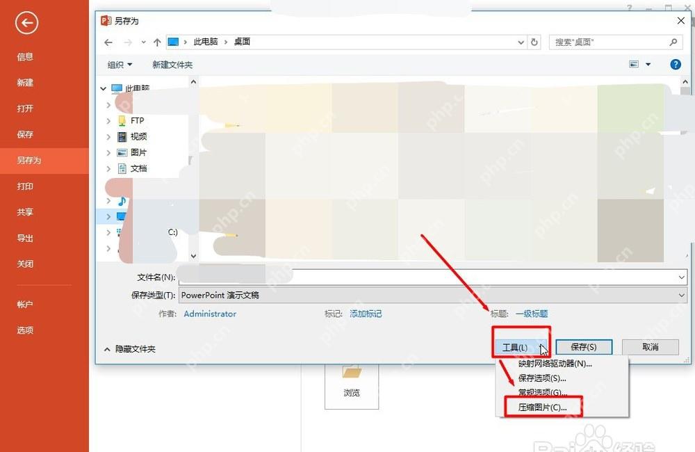The height and width of the screenshot is (452, 695).
Task: Expand the 图片 tree node
Action: 108,152
